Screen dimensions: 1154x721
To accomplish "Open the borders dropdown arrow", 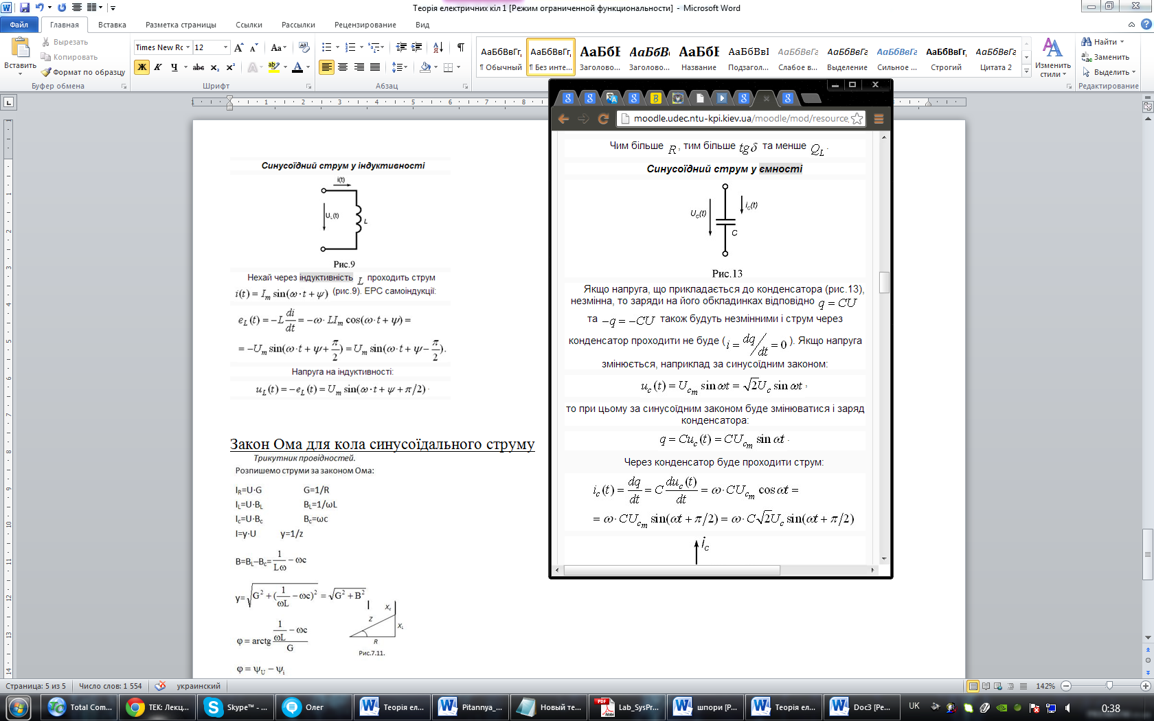I will click(458, 67).
